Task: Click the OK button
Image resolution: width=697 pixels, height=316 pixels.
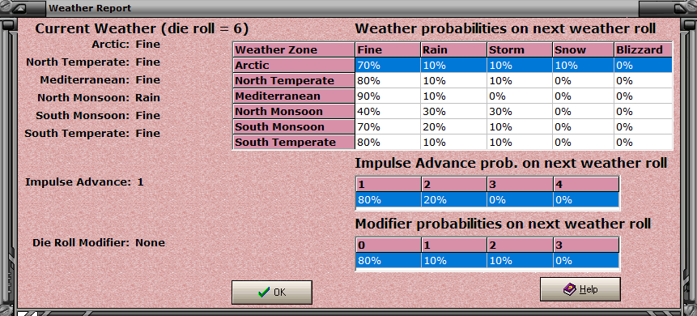Action: [272, 293]
